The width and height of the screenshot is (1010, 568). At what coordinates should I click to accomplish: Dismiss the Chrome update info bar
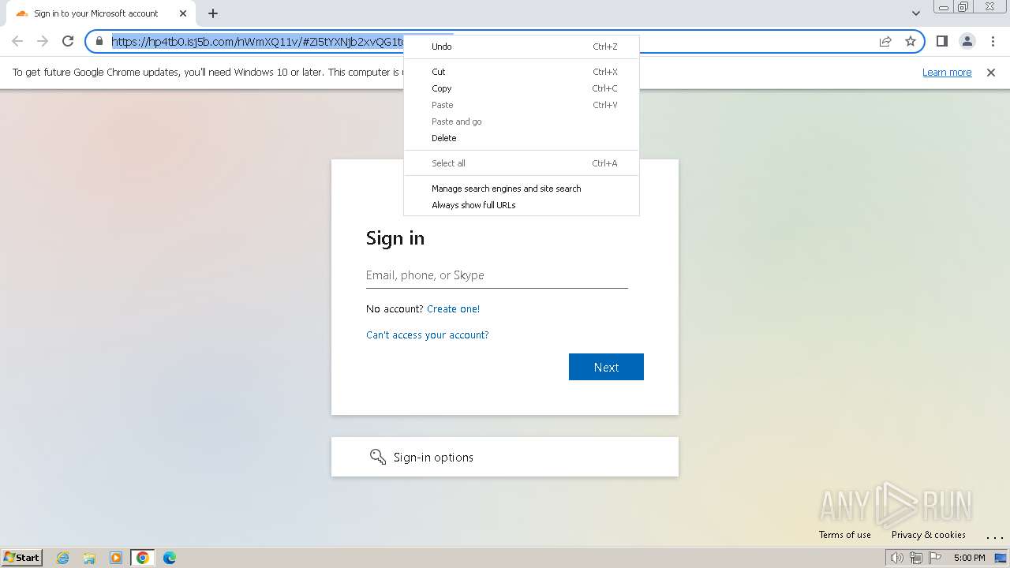coord(991,73)
